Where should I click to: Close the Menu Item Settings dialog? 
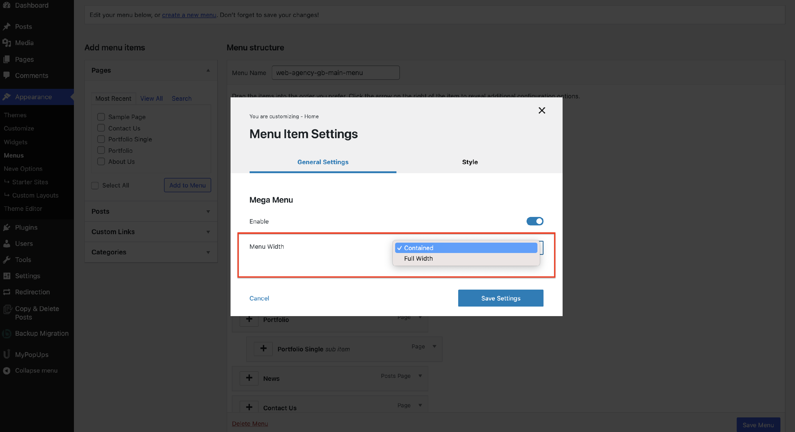point(542,110)
